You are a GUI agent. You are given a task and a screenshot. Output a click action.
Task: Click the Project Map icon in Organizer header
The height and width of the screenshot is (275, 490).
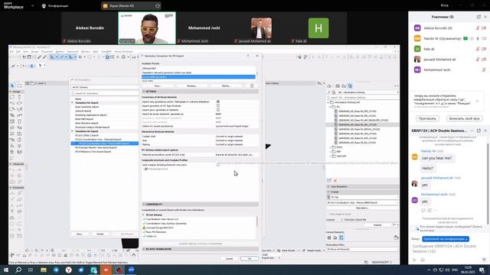tap(329, 86)
